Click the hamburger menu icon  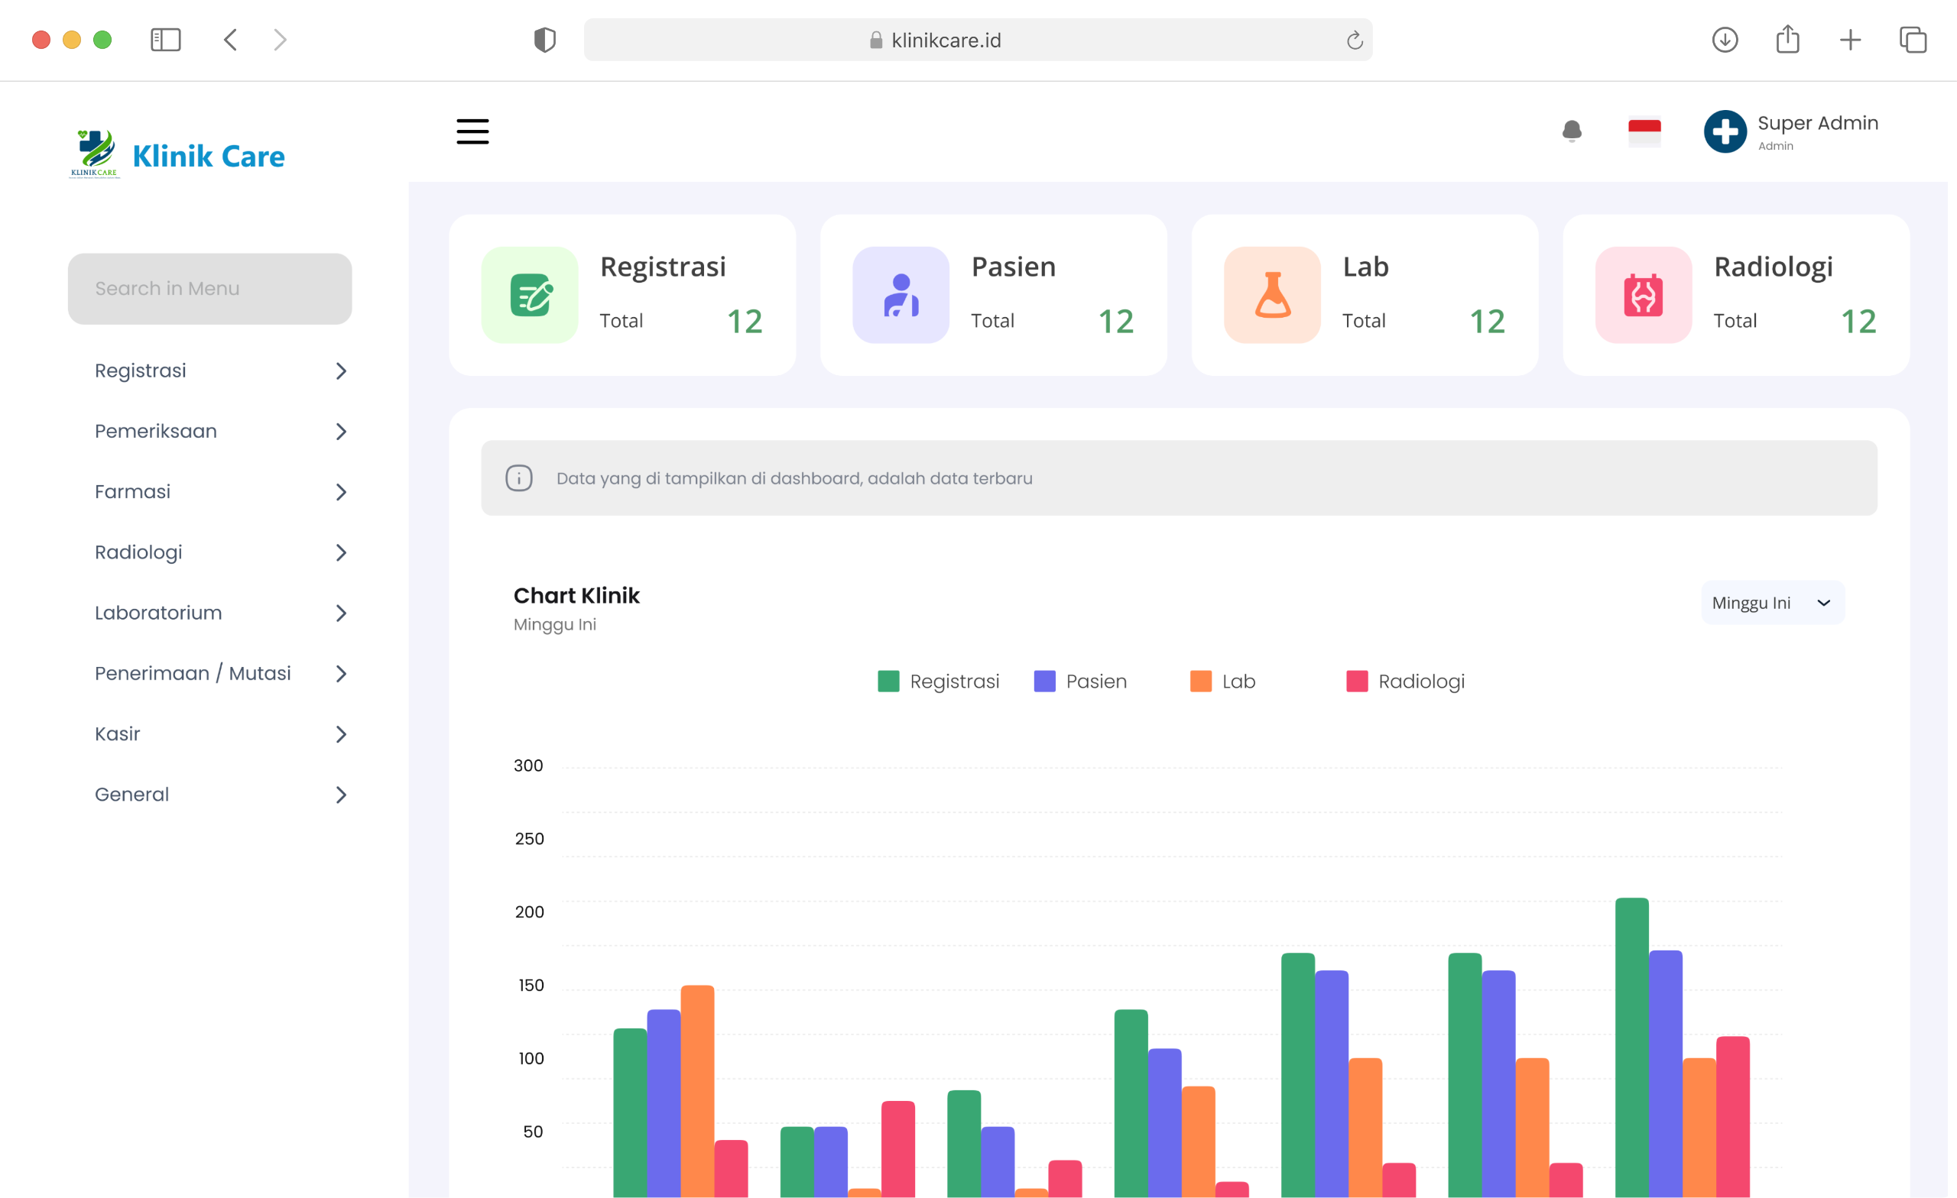472,131
